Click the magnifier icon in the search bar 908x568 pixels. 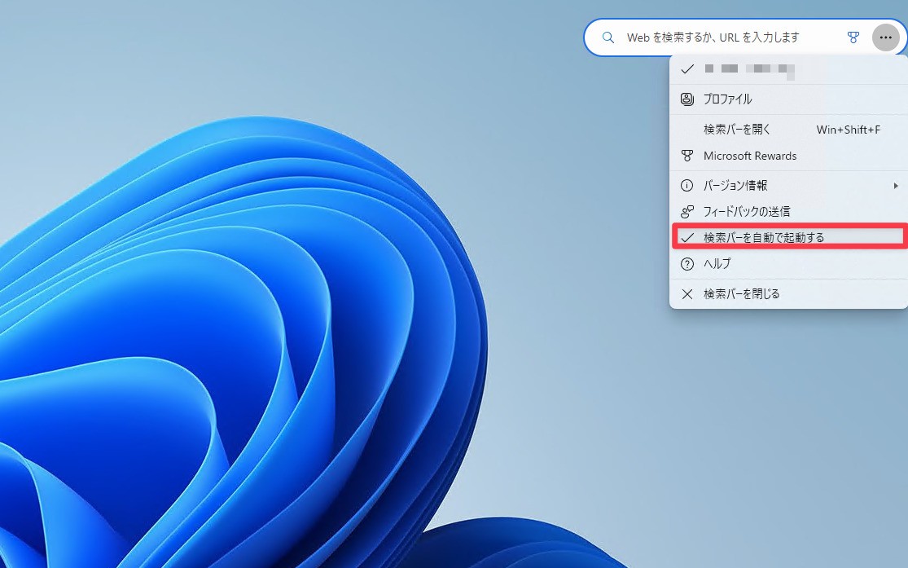(608, 37)
